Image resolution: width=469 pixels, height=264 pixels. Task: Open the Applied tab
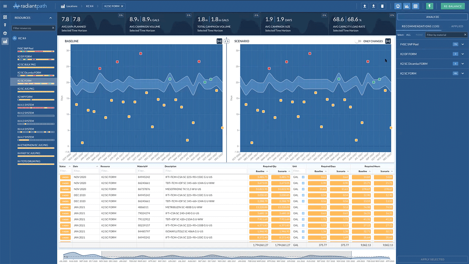tap(457, 26)
